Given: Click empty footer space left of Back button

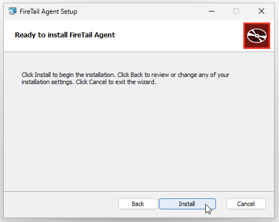Looking at the screenshot, I should coord(60,204).
